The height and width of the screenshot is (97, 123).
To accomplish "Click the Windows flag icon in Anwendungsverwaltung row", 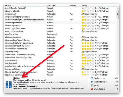I will click(x=82, y=32).
